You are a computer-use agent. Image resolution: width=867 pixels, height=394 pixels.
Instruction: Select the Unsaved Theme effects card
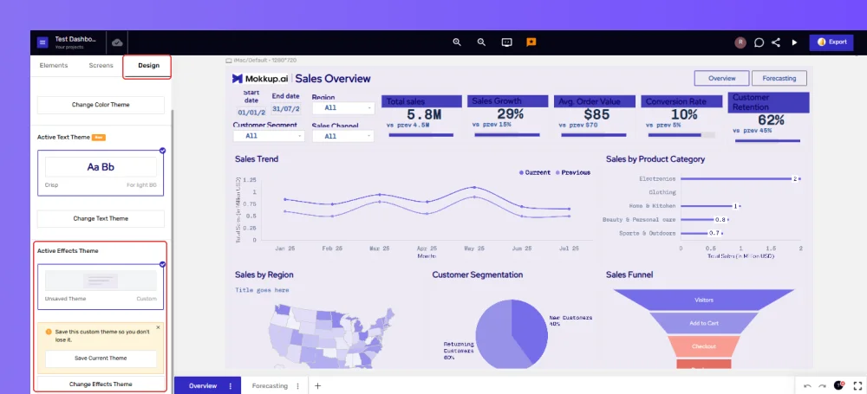point(101,287)
